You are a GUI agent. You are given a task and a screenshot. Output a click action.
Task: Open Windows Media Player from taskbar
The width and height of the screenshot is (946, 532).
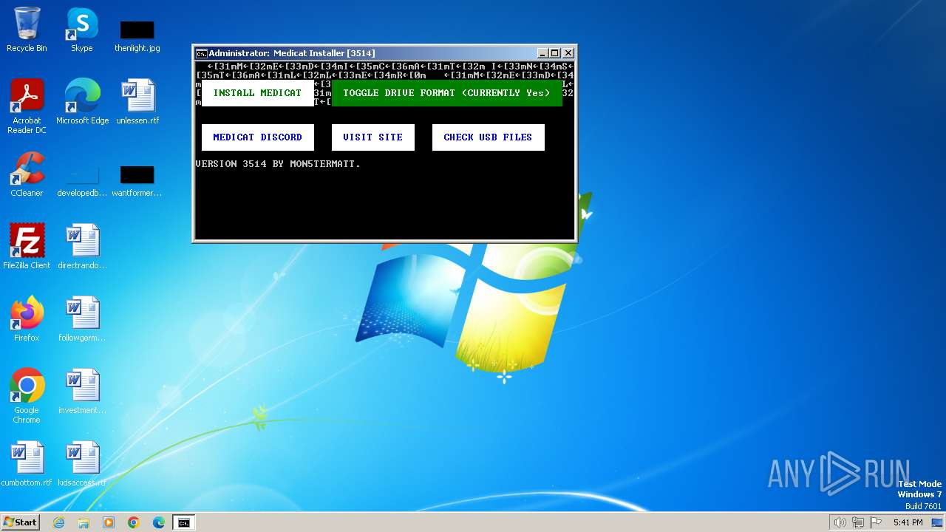pyautogui.click(x=109, y=522)
